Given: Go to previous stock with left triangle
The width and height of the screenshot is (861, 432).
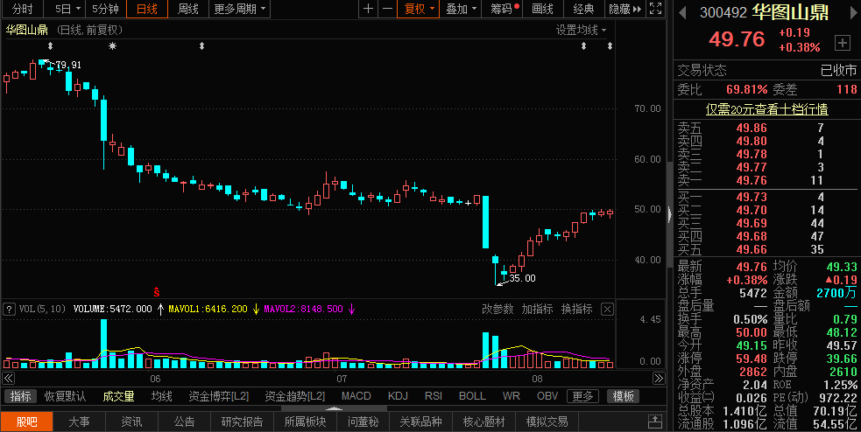Looking at the screenshot, I should point(682,12).
